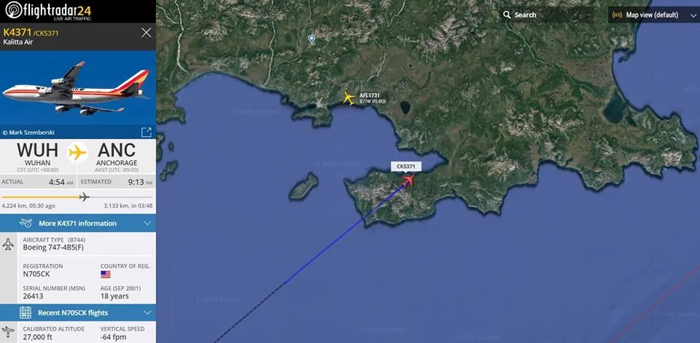Screen dimensions: 700x343
Task: Click the map view radio signal icon
Action: [618, 15]
